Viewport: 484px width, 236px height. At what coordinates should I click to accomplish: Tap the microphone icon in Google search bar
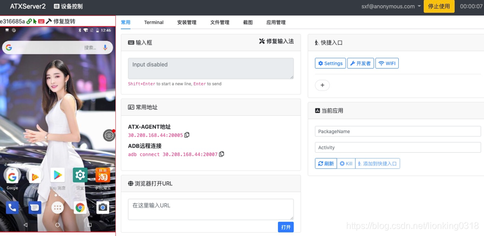(105, 48)
